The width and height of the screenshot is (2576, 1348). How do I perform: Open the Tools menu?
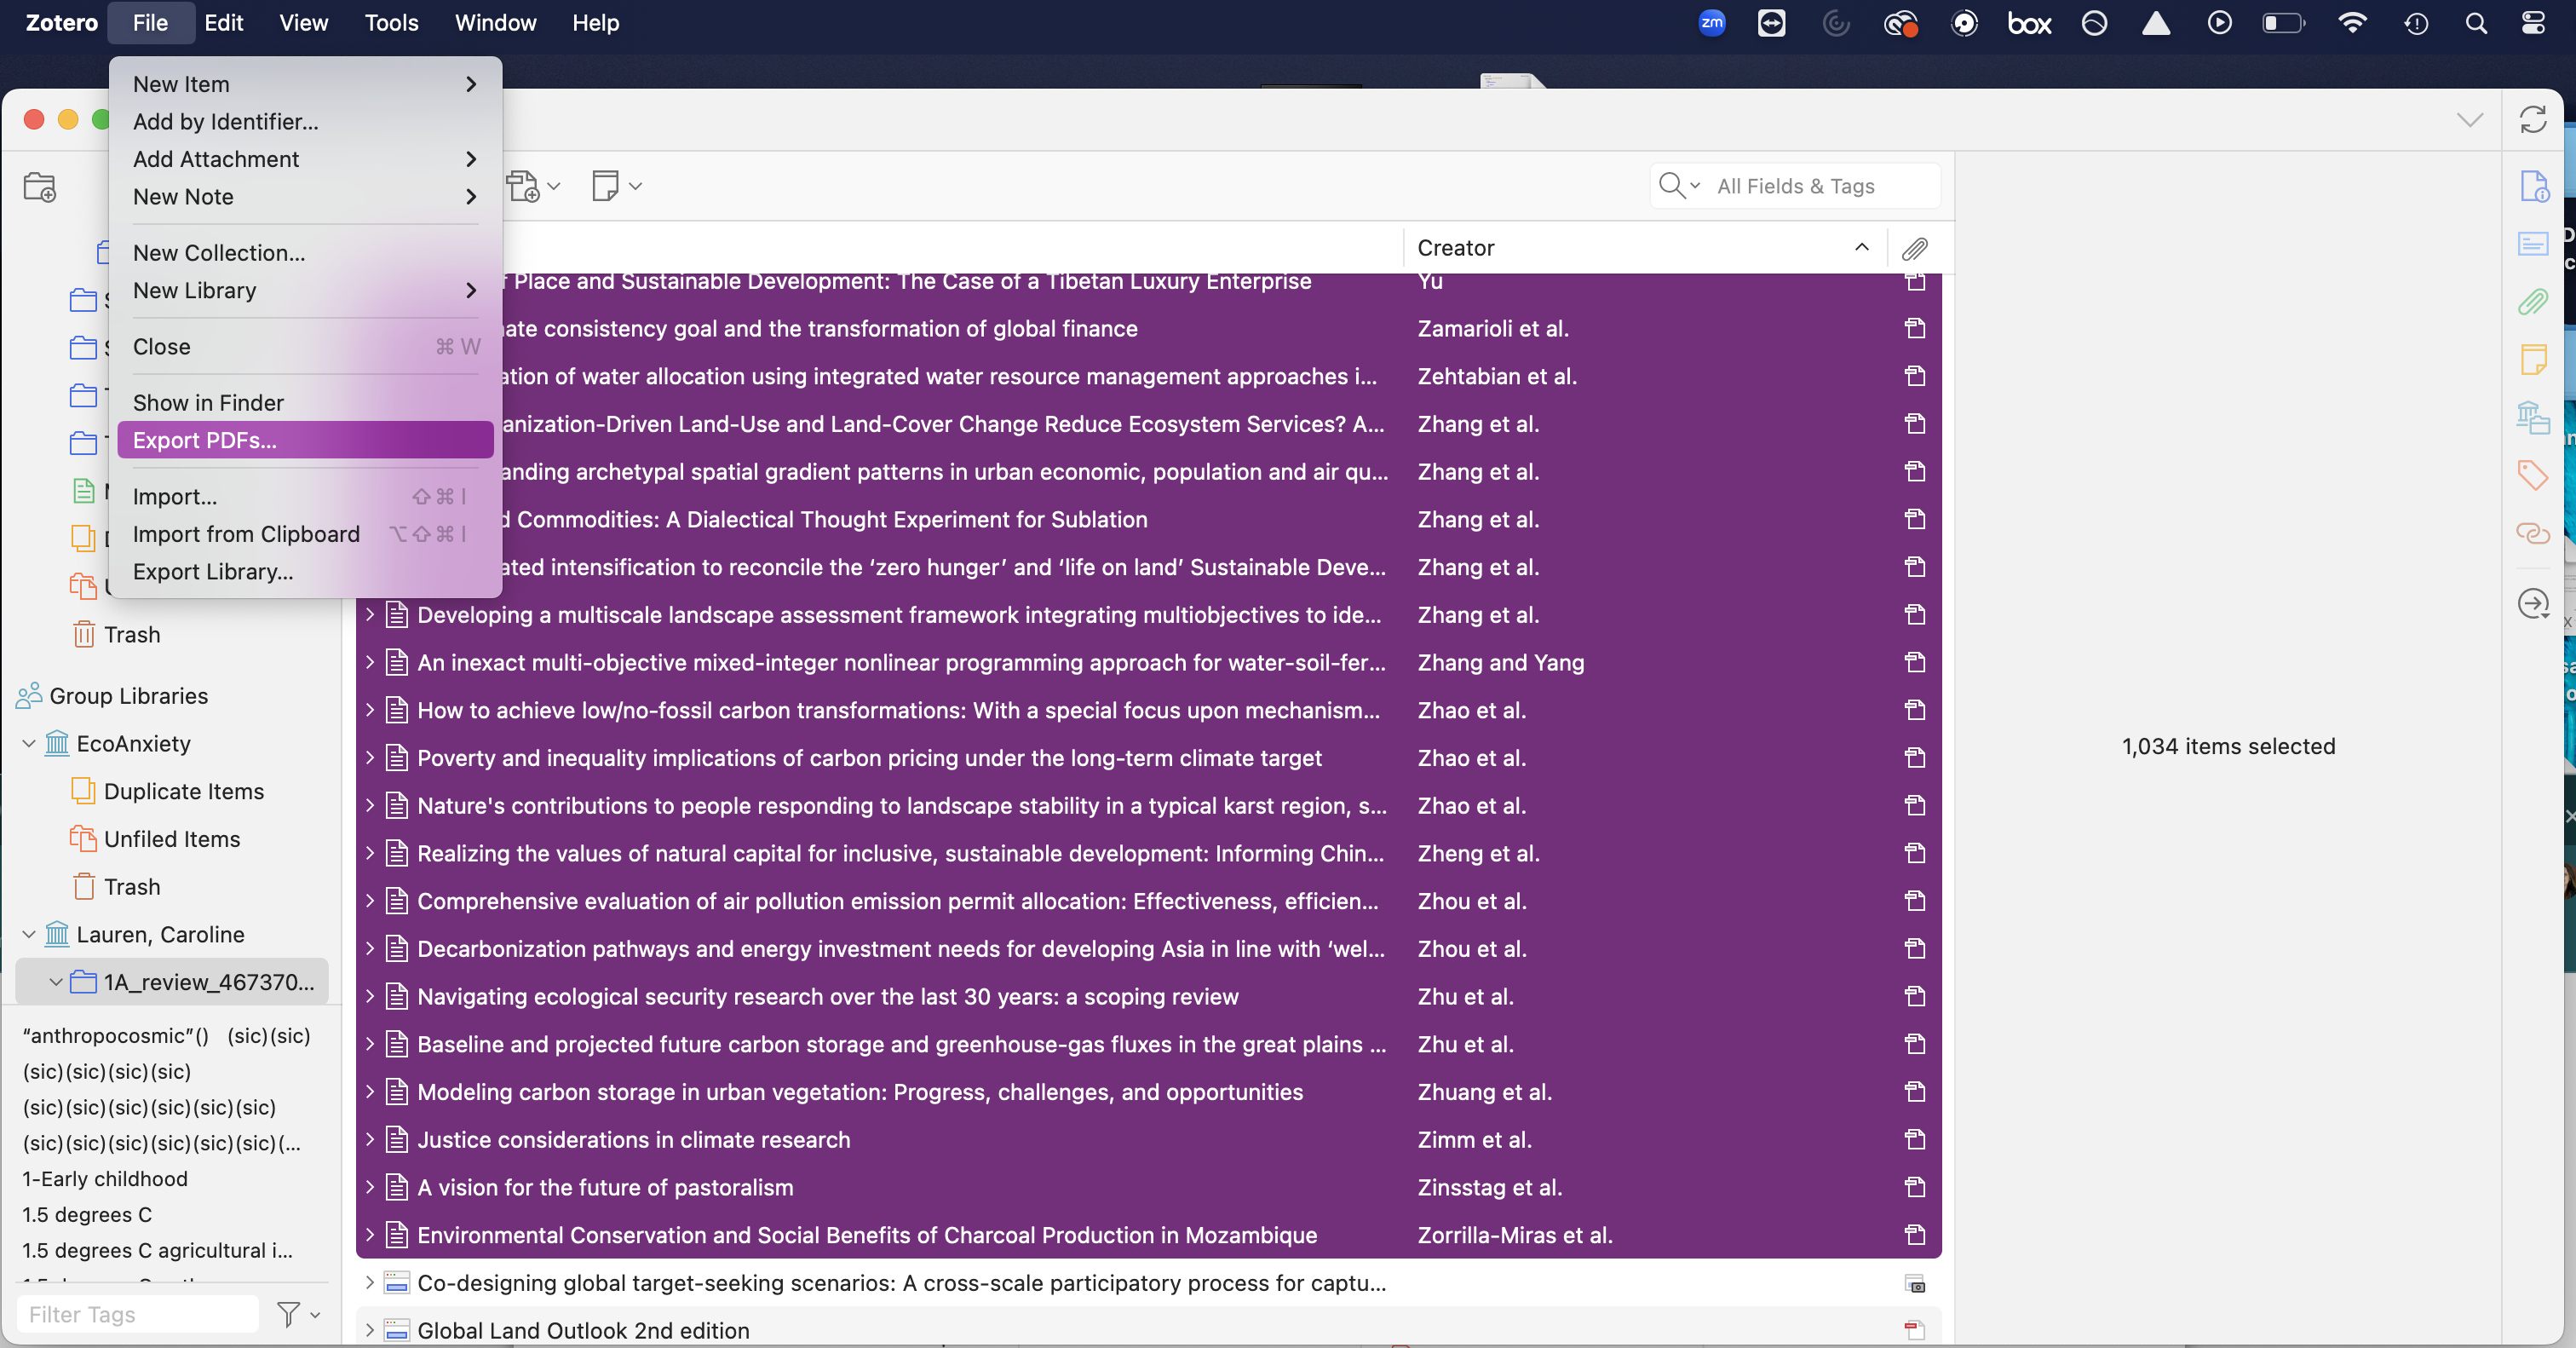pyautogui.click(x=391, y=22)
